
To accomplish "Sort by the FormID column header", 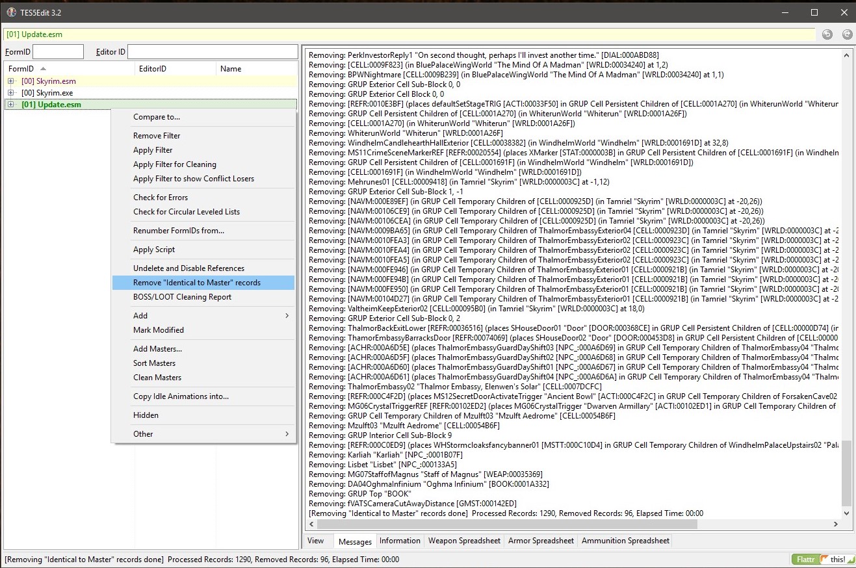I will click(70, 69).
